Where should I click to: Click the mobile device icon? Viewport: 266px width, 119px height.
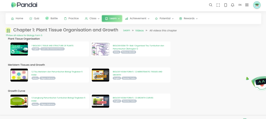coord(225,5)
